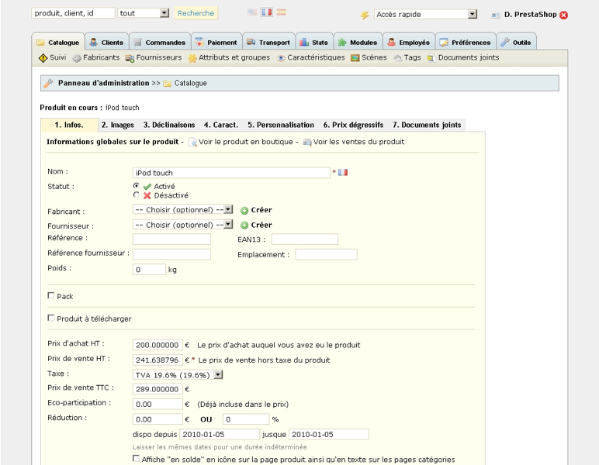Click the Suivi warning diamond icon
Viewport: 599px width, 465px height.
click(x=43, y=58)
